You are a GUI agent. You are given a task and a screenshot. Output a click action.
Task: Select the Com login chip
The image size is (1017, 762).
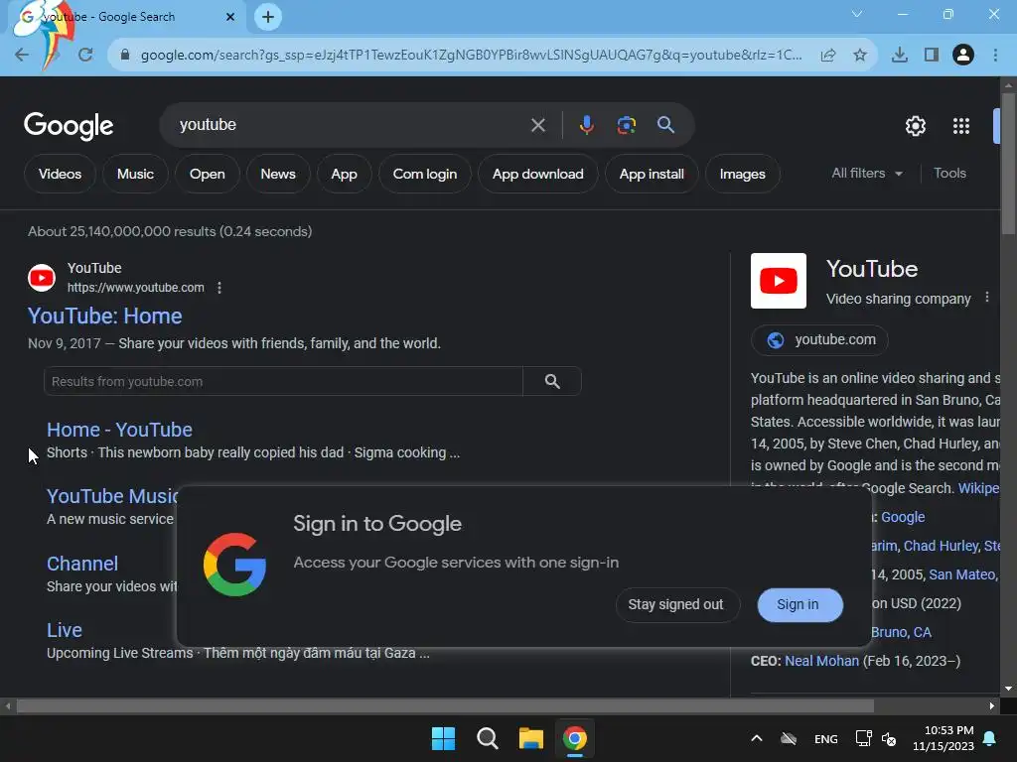[x=425, y=174]
